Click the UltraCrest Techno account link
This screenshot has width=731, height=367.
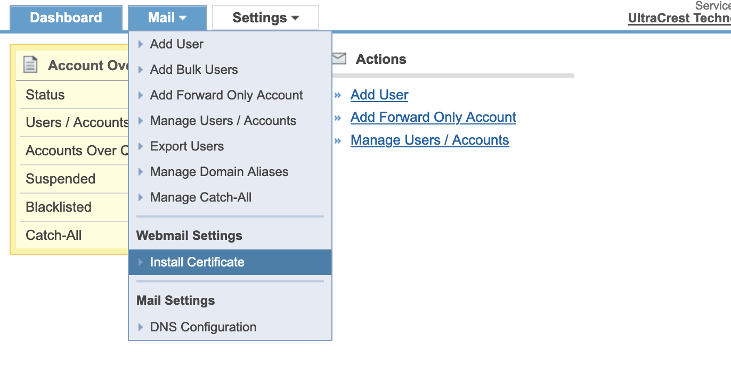pyautogui.click(x=679, y=18)
